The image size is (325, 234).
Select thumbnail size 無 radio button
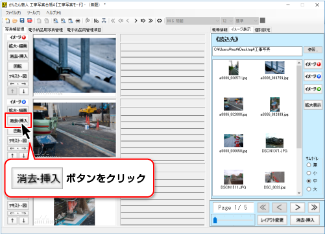pos(309,165)
